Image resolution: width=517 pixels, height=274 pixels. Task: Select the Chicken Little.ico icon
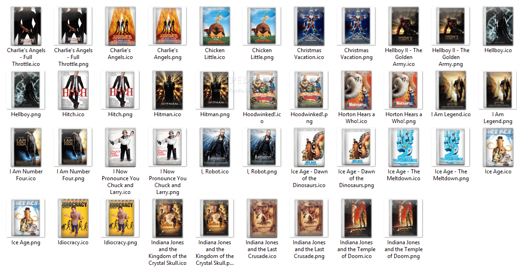(x=214, y=26)
